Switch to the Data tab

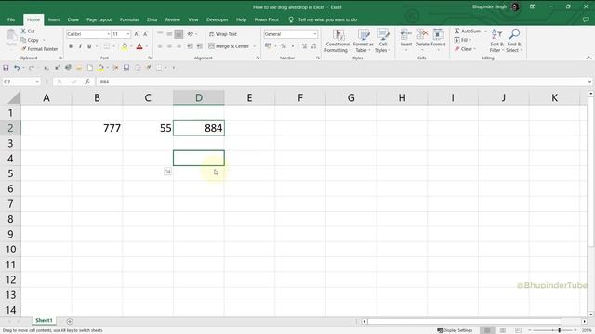(152, 19)
